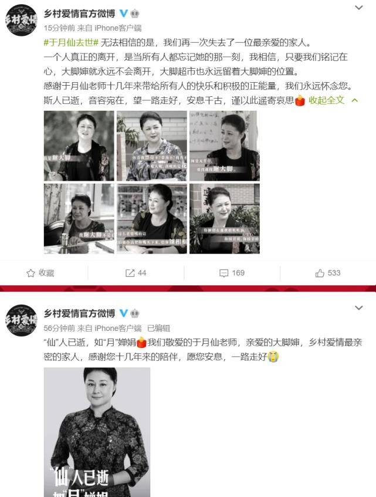The width and height of the screenshot is (376, 497).
Task: Open the bottom-middle photo in the grid
Action: point(152,219)
